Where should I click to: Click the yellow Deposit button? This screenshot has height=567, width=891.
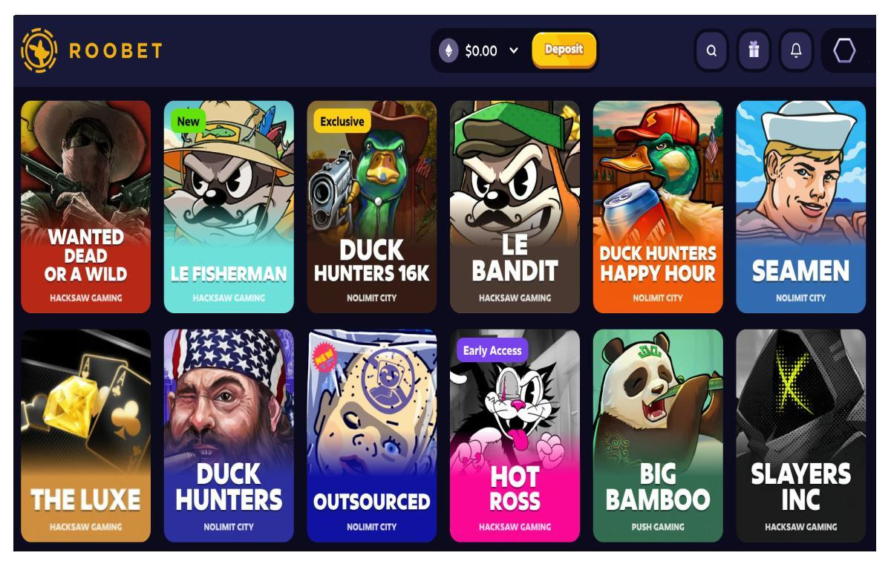tap(564, 50)
